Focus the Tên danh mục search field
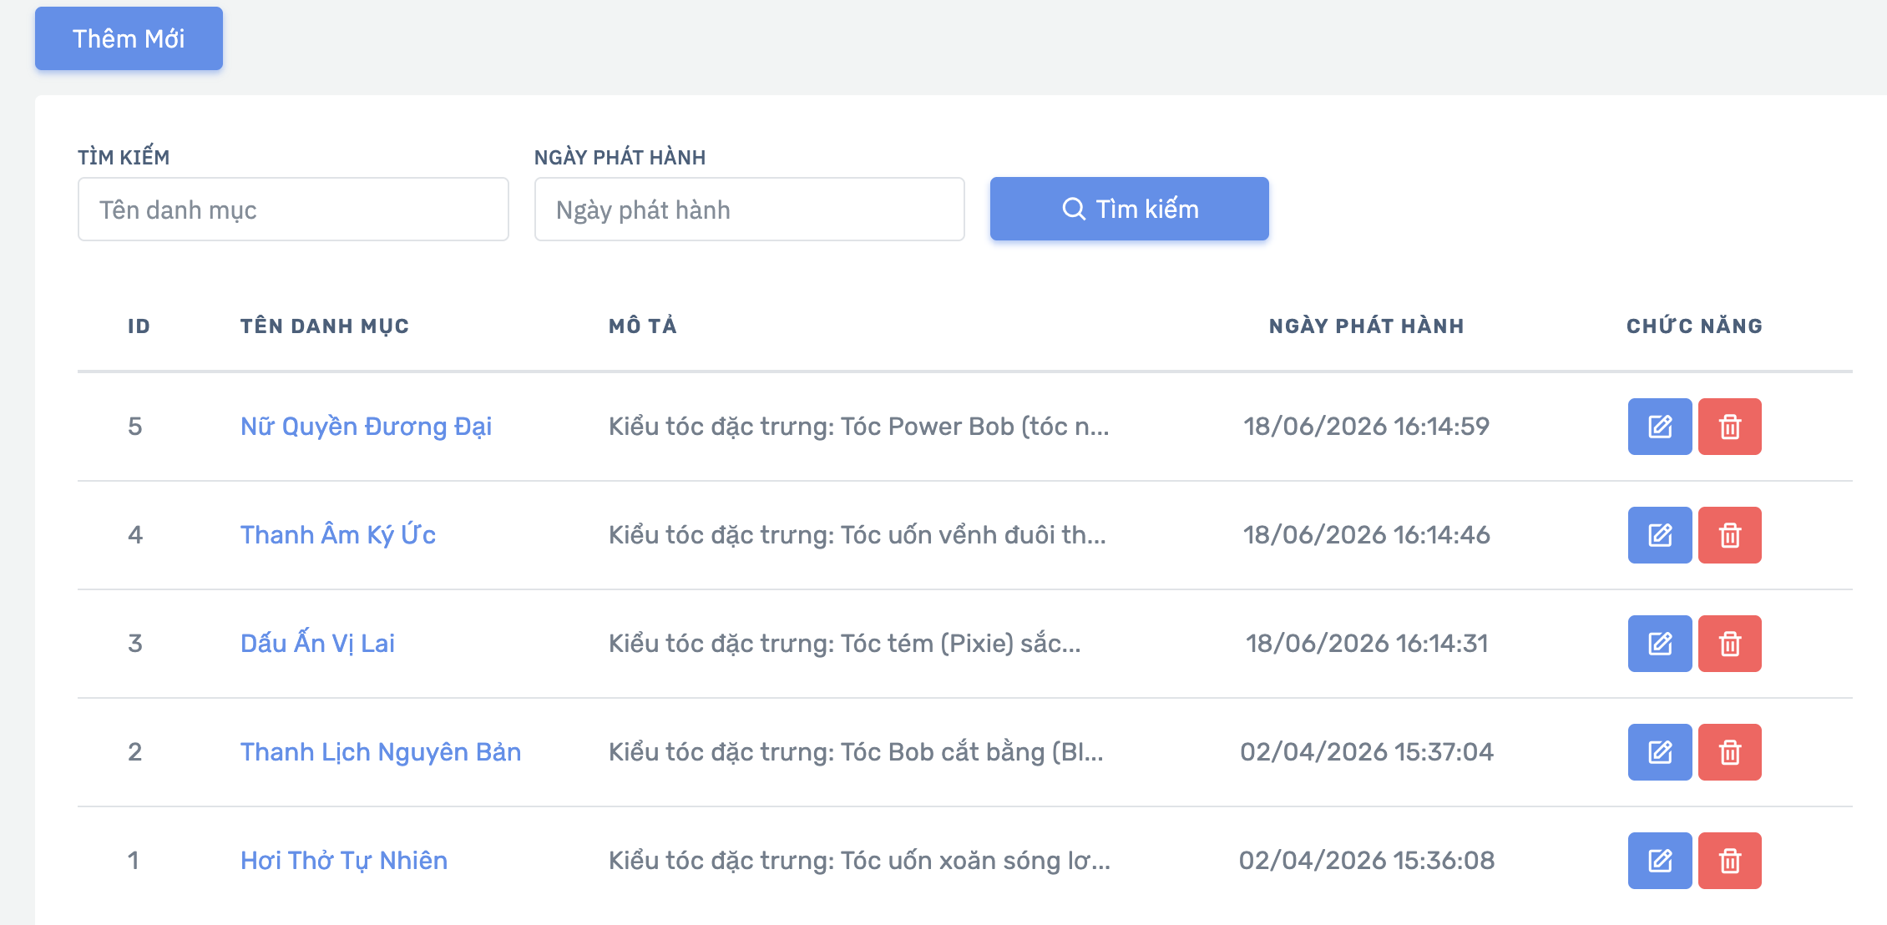Screen dimensions: 1887x925 tap(293, 209)
